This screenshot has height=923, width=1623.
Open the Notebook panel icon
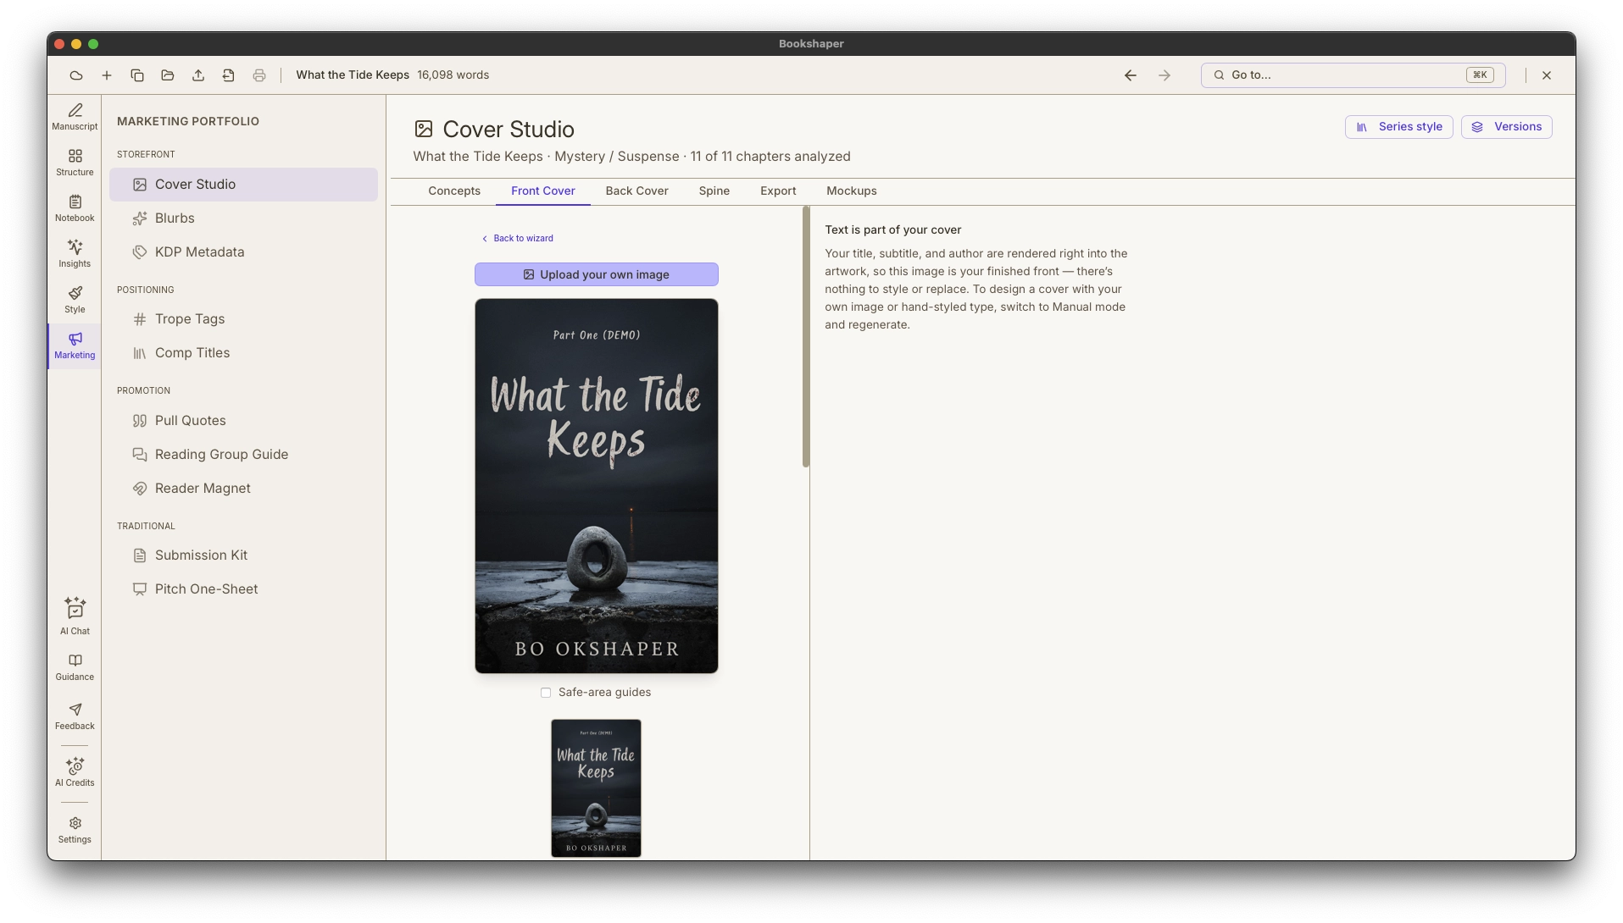click(75, 208)
